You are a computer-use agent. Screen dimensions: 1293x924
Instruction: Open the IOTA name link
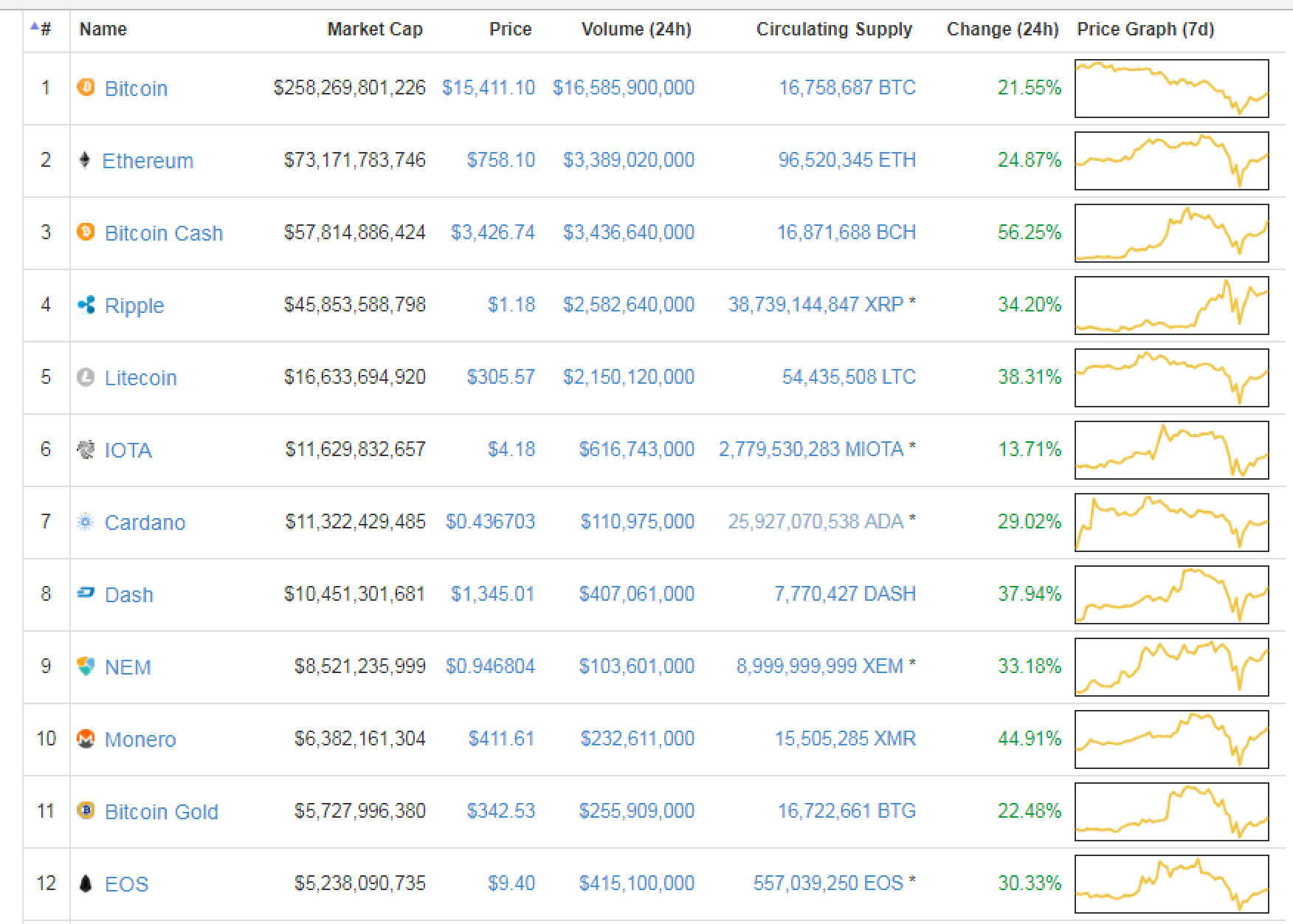[128, 450]
